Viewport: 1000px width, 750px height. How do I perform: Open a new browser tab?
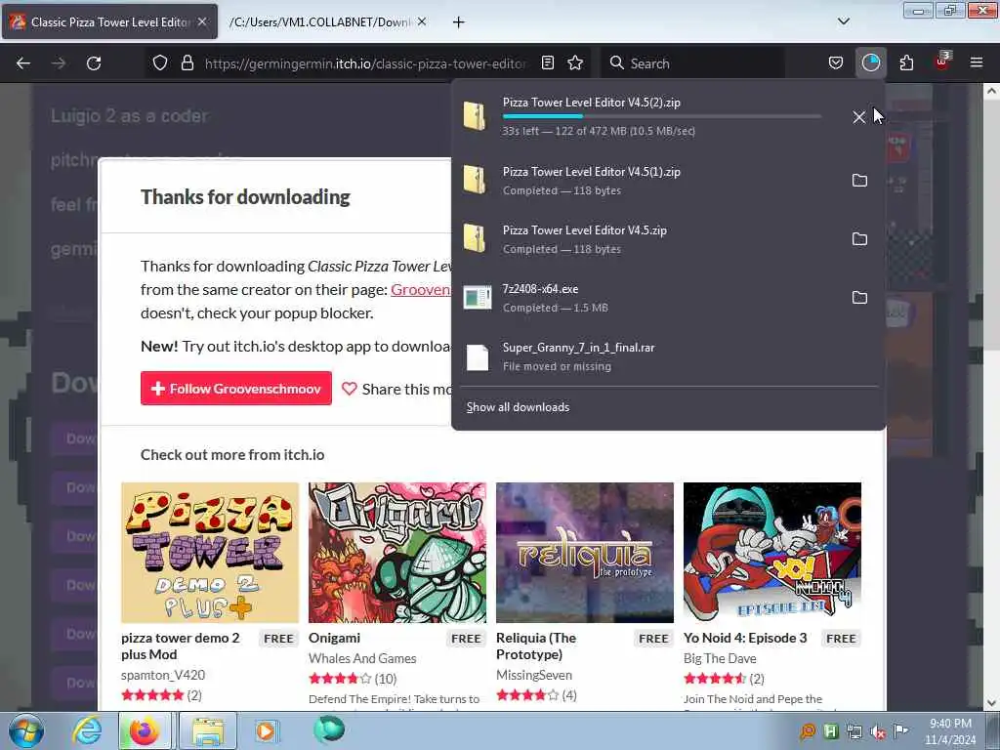click(459, 21)
